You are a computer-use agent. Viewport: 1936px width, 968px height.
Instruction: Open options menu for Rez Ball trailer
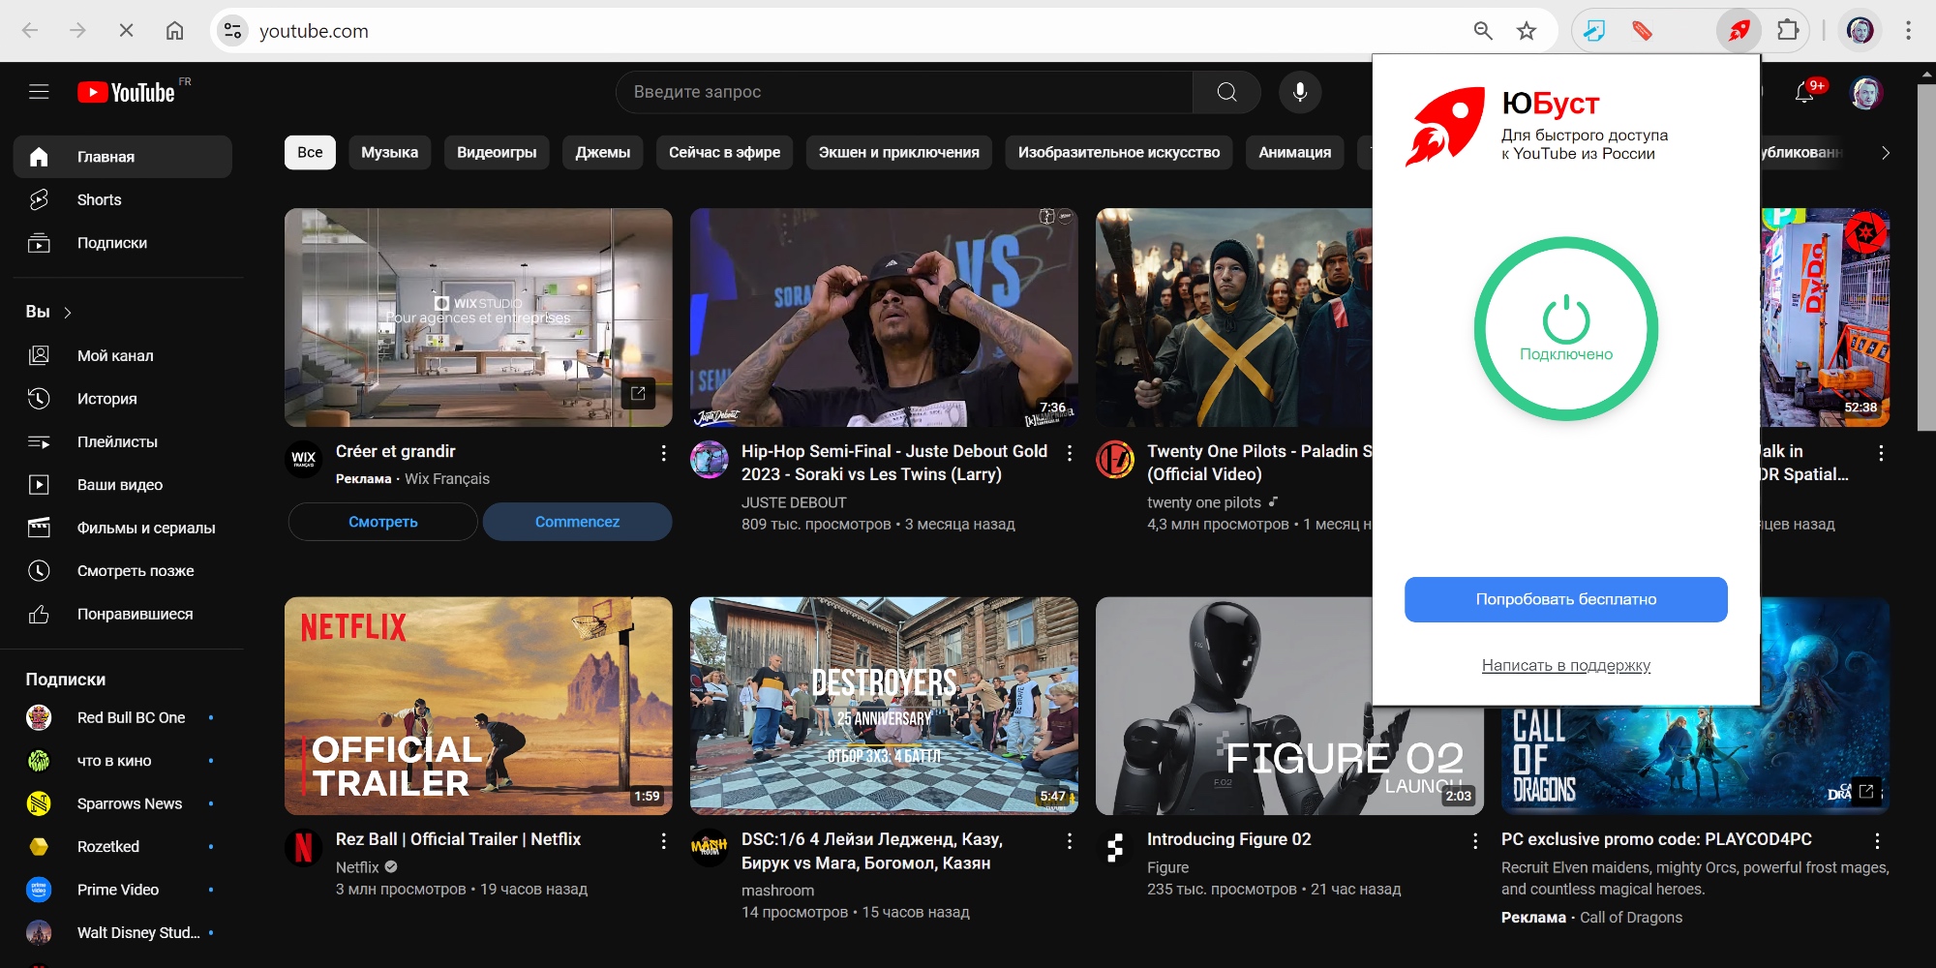pyautogui.click(x=663, y=841)
